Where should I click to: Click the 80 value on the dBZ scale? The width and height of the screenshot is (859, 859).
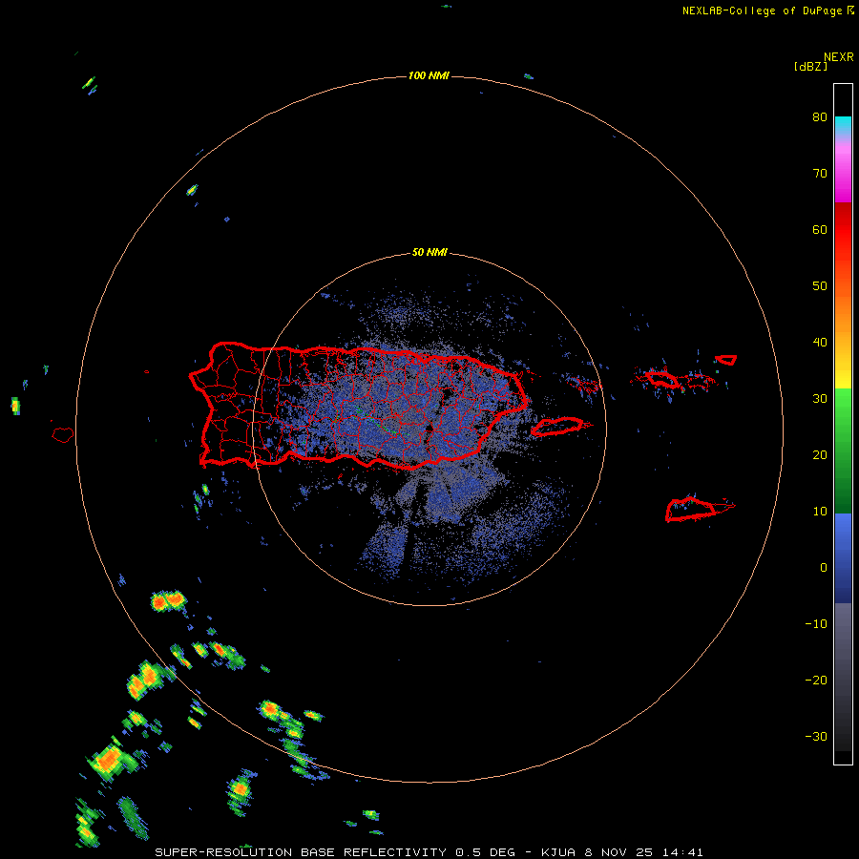pyautogui.click(x=820, y=117)
